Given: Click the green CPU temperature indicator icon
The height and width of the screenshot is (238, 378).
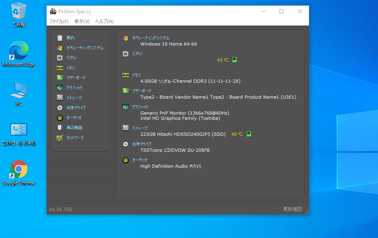Looking at the screenshot, I should pos(234,59).
